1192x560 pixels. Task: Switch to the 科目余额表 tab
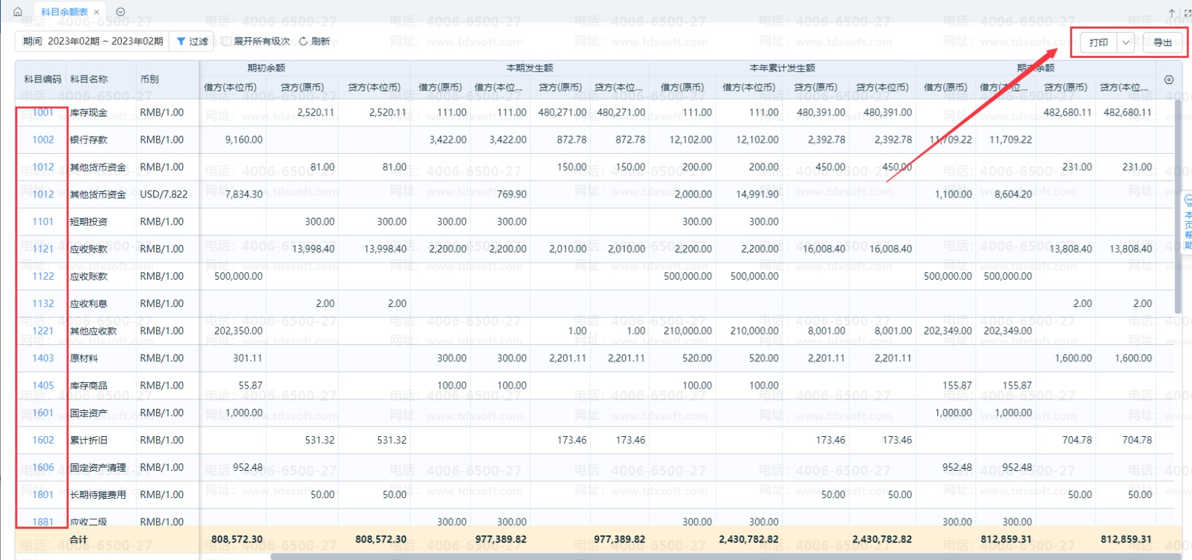64,12
